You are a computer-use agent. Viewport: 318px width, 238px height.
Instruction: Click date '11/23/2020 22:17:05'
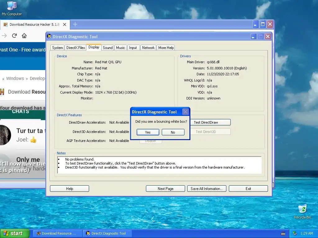(x=223, y=74)
